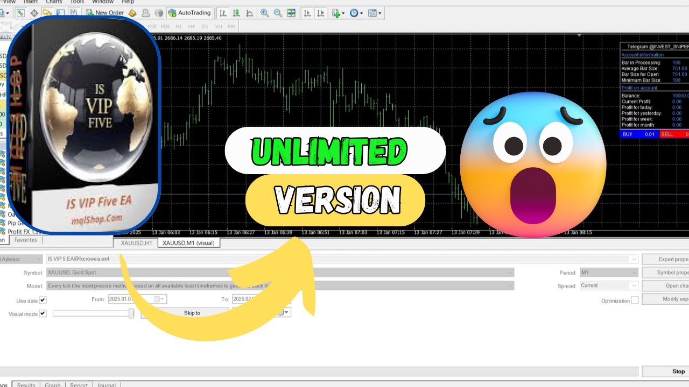The width and height of the screenshot is (689, 387).
Task: Select the D1 timeframe button
Action: (x=205, y=26)
